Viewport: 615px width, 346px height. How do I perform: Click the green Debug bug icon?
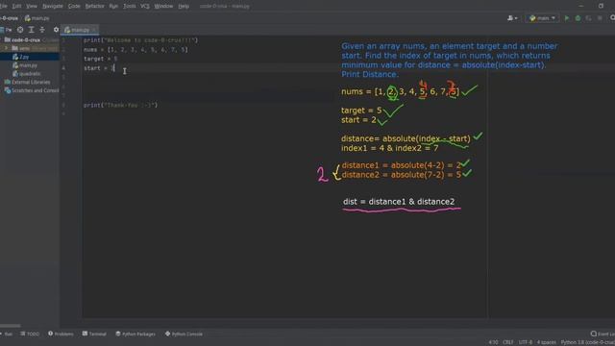(x=578, y=18)
